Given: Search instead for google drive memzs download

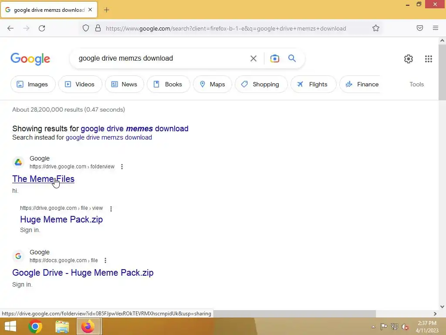Looking at the screenshot, I should click(x=108, y=137).
